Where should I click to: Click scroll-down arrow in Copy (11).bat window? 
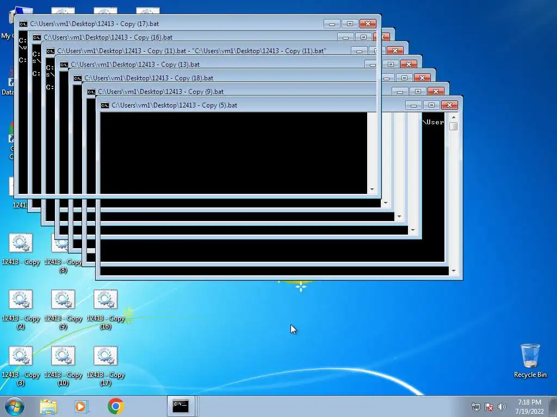pyautogui.click(x=399, y=216)
